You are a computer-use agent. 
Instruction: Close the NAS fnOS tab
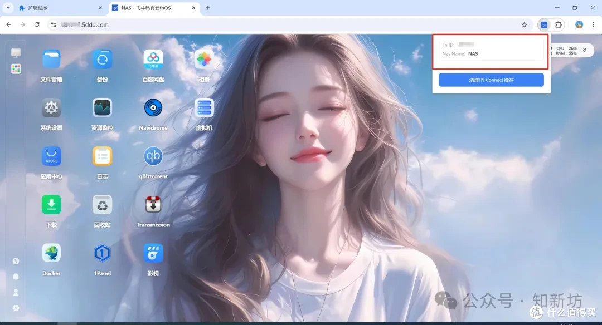[x=193, y=8]
